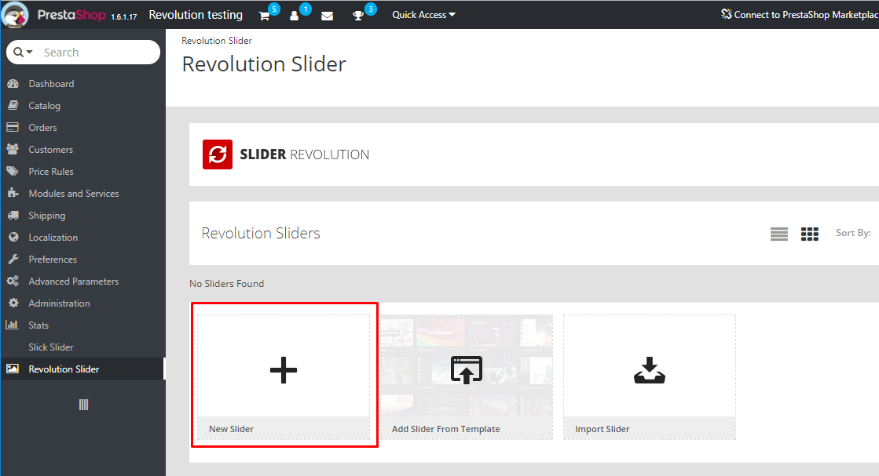Open the Quick Access dropdown

(423, 14)
